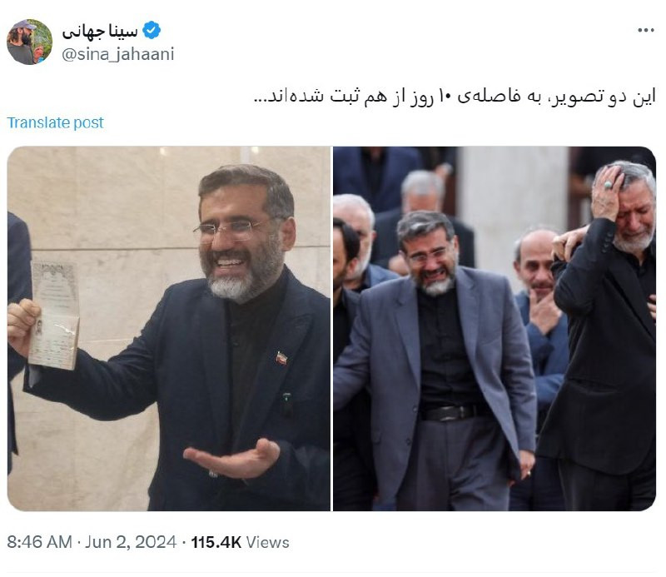
Task: Open the author's round profile avatar
Action: coord(29,42)
